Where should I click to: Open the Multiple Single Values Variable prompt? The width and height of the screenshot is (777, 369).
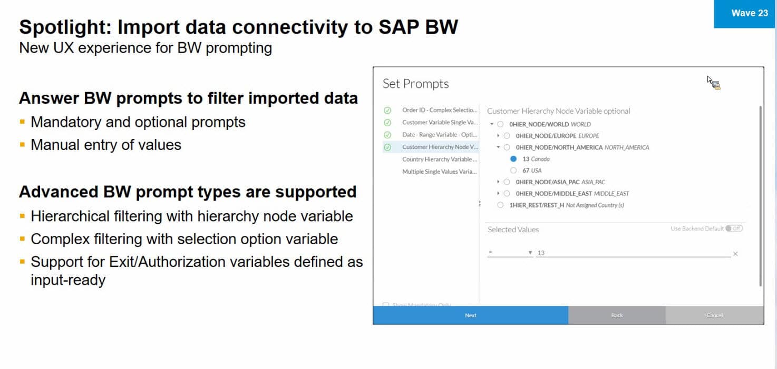point(440,172)
